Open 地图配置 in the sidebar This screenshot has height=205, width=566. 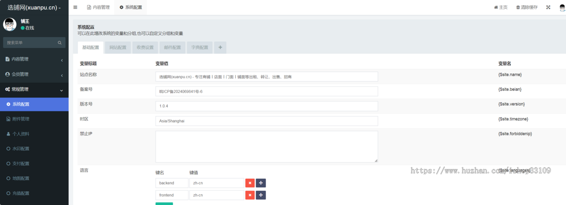click(x=34, y=178)
